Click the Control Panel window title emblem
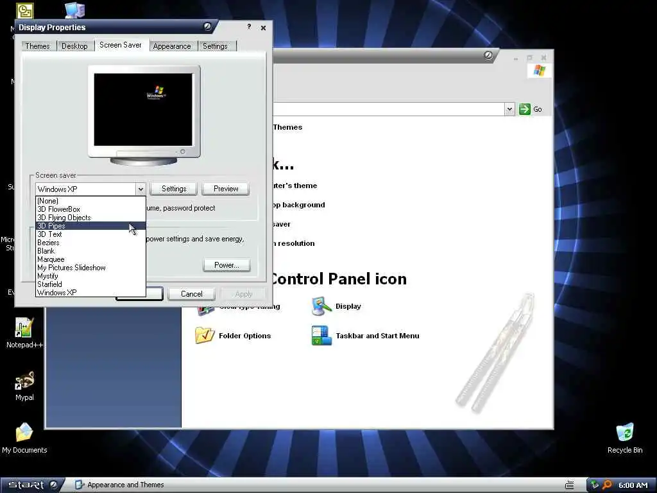657x493 pixels. click(x=488, y=55)
